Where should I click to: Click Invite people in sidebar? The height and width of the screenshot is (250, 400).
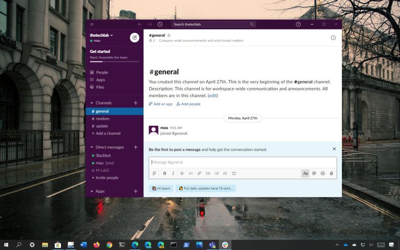click(115, 177)
